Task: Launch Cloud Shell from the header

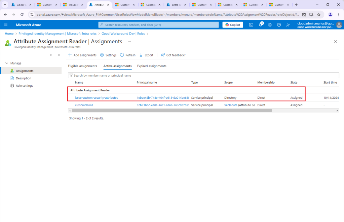Action: [x=251, y=25]
